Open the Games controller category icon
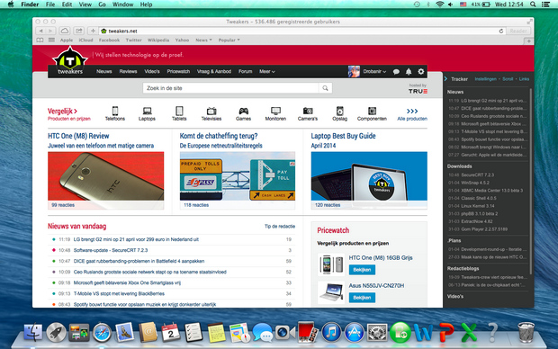This screenshot has height=349, width=558. (x=243, y=111)
